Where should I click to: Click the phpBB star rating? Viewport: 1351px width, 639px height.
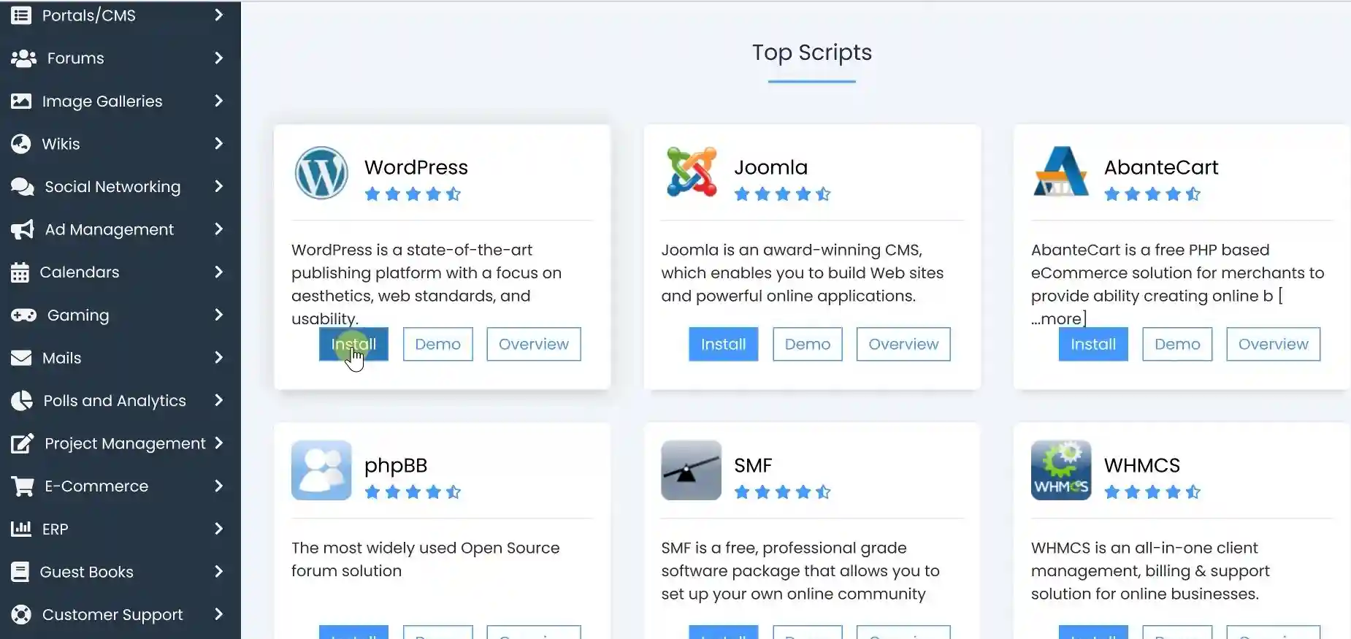click(413, 492)
